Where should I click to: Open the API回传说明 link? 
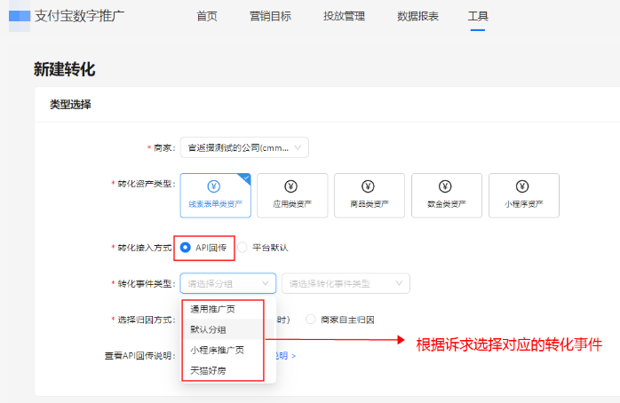286,356
